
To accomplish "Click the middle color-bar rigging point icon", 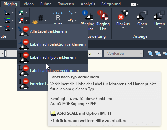I will point(7,20).
